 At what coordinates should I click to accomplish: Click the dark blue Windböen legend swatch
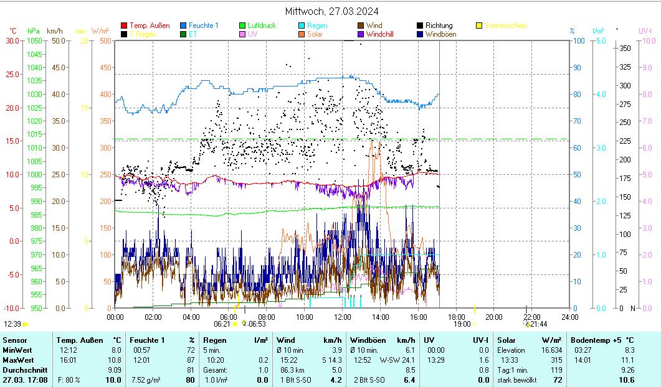[x=420, y=34]
